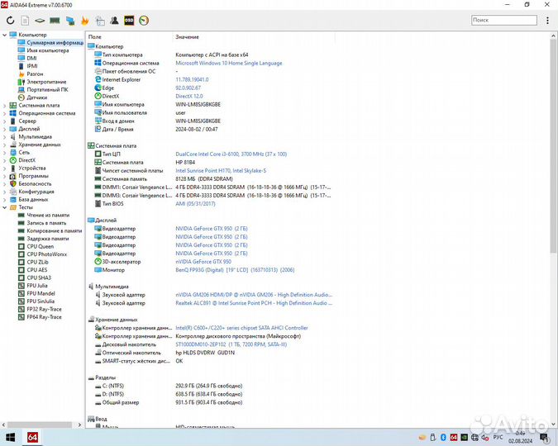558x446 pixels.
Task: Select Чтение из памяти test
Action: pos(46,215)
